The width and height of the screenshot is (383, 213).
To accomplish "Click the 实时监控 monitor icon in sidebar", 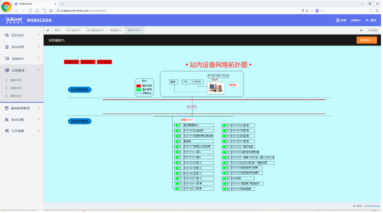I will 7,35.
